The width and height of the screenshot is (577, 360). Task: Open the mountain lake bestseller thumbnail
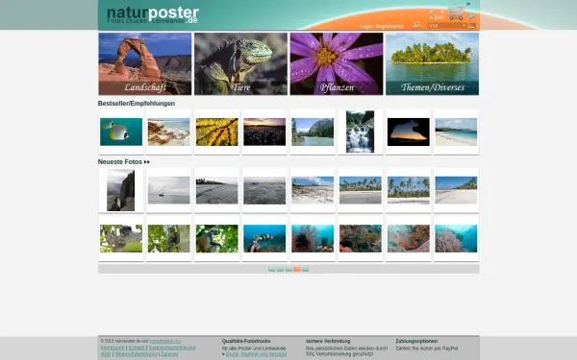coord(313,132)
